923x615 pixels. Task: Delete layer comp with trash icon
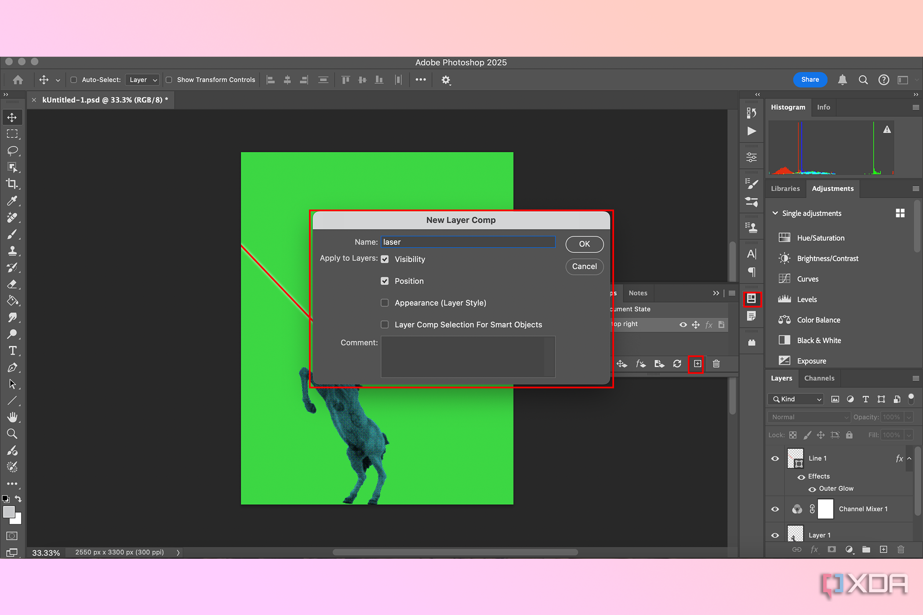[x=716, y=364]
